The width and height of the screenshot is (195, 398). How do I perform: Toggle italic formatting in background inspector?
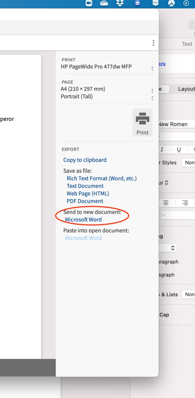click(162, 150)
